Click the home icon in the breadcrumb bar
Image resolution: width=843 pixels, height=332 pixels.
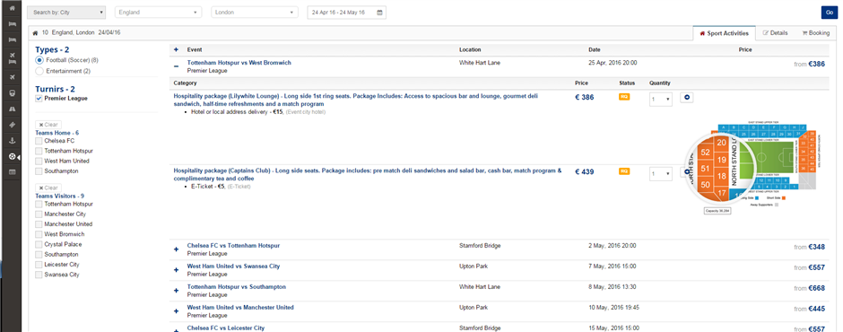point(35,33)
